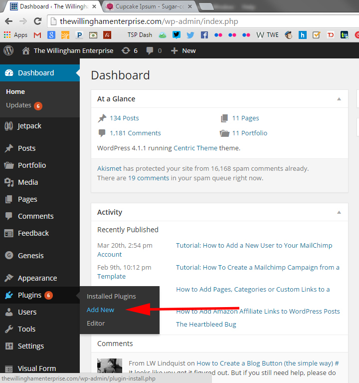This screenshot has height=383, width=359.
Task: Open the W TWE bookmark
Action: point(267,35)
